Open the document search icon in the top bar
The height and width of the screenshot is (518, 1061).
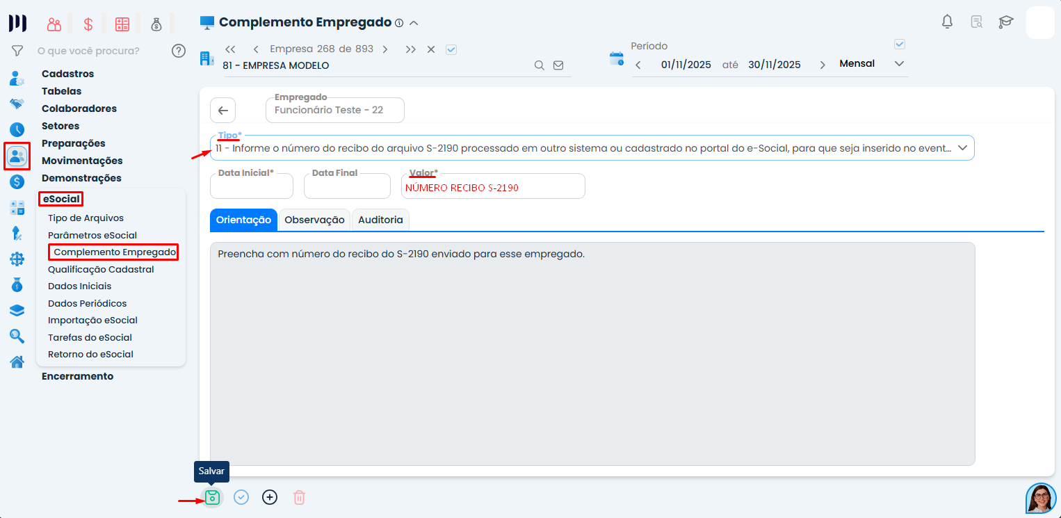[977, 22]
